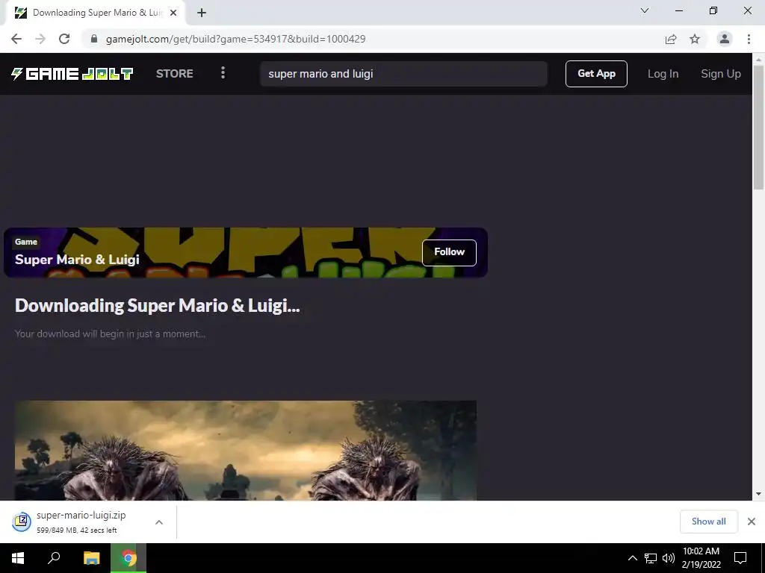This screenshot has height=573, width=765.
Task: Click the super-mario-luigi.zip file icon
Action: 22,522
